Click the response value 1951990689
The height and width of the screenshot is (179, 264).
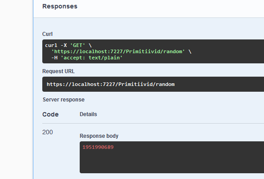pyautogui.click(x=98, y=147)
